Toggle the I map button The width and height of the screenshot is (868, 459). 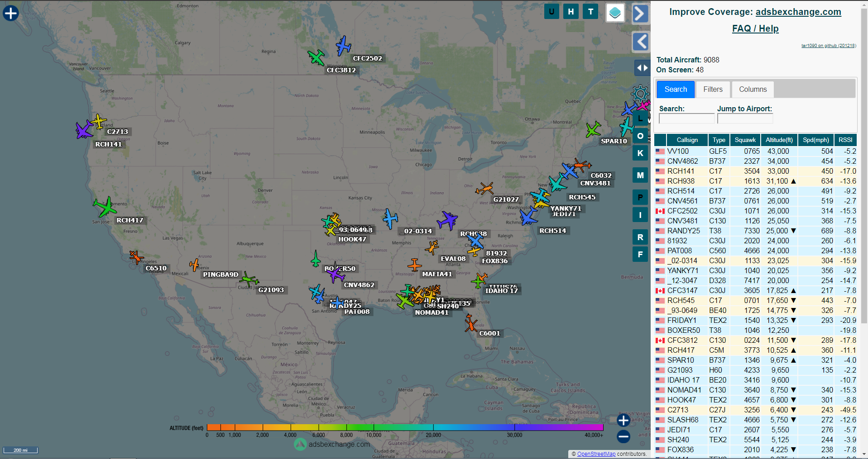coord(640,215)
